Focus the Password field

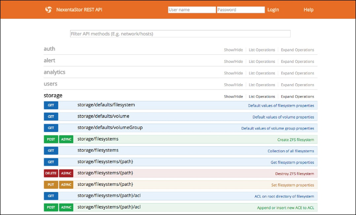coord(241,10)
